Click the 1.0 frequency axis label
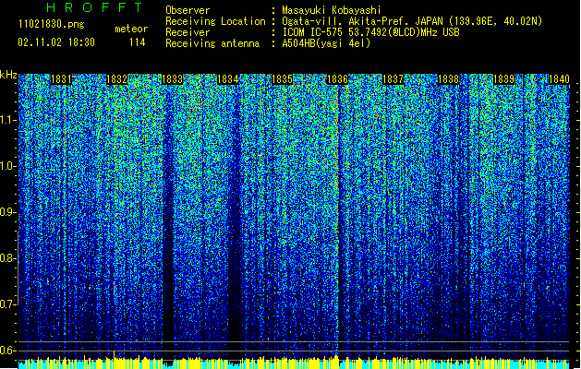 point(8,166)
